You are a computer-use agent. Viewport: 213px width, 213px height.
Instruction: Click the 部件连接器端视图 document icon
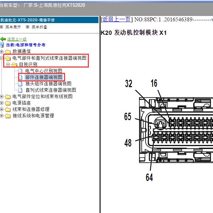21,77
